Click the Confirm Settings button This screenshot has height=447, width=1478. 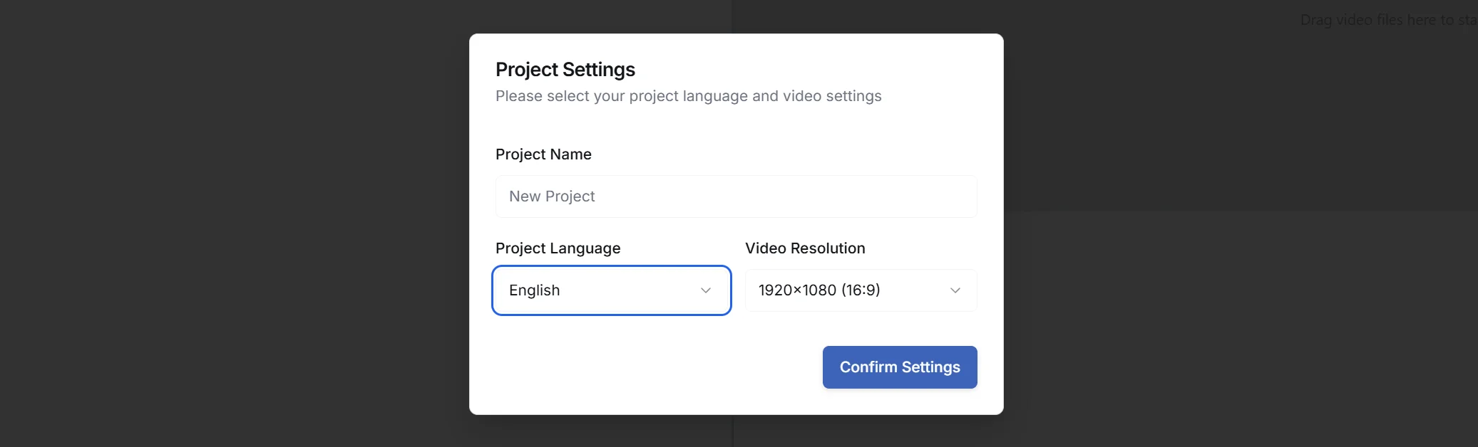point(900,367)
